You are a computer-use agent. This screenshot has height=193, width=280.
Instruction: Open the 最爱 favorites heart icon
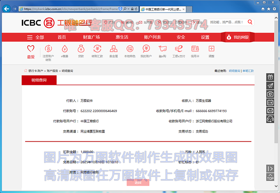31,51
